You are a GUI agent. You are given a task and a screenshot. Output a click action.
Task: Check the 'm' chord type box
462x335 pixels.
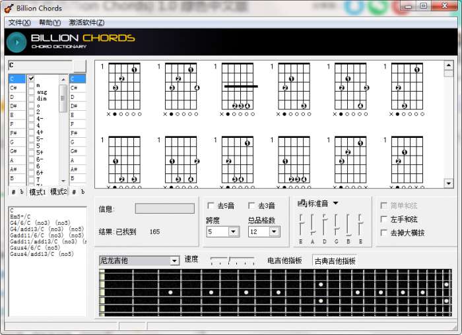32,85
